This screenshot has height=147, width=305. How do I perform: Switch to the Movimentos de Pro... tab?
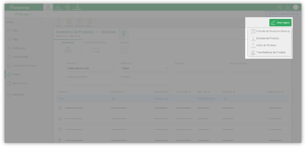coord(96,48)
